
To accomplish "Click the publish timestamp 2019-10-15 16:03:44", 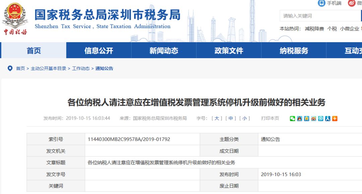I will click(88, 118).
